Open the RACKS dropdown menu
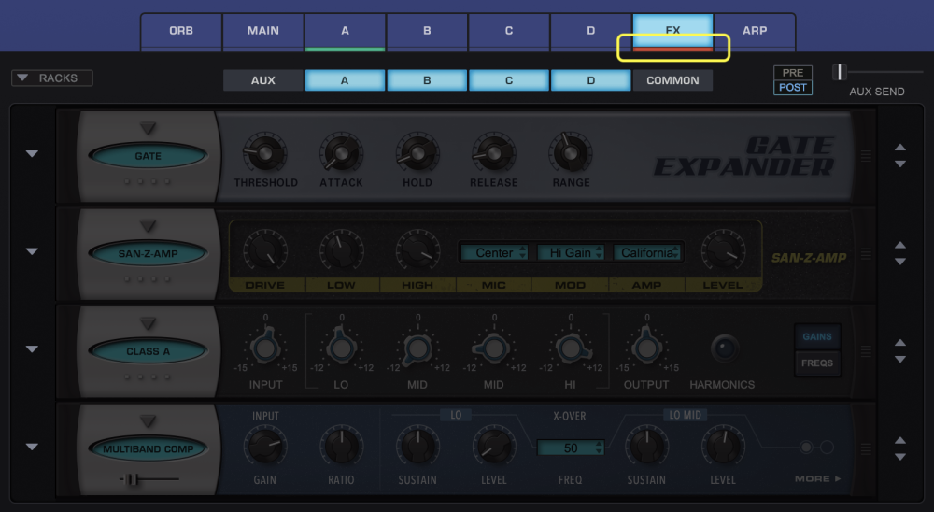The height and width of the screenshot is (512, 934). click(51, 78)
